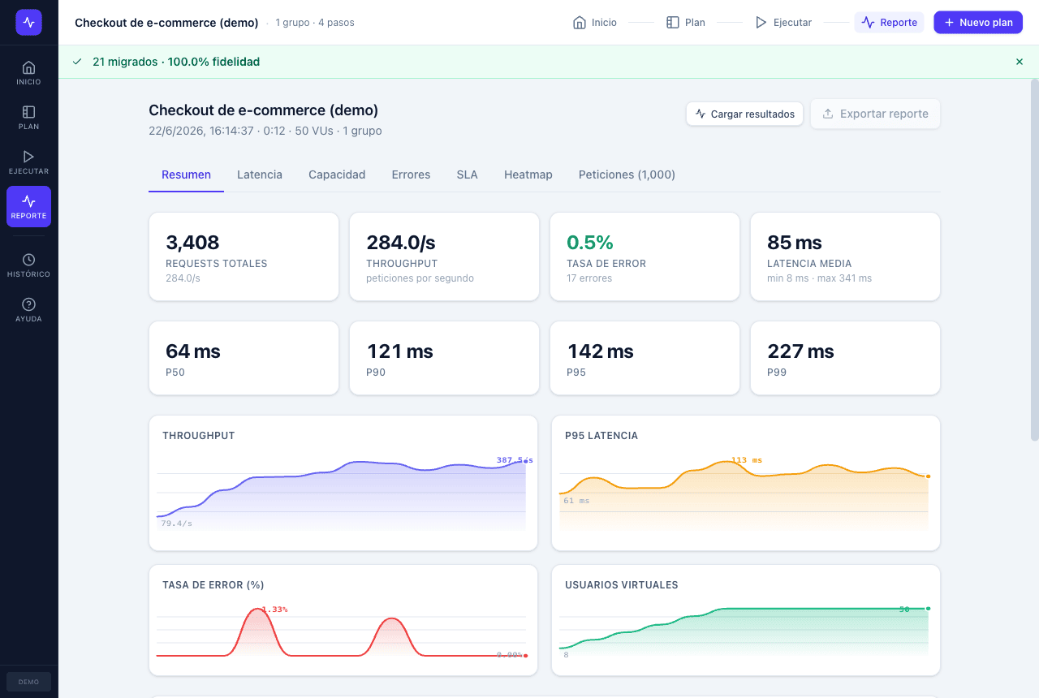
Task: Dismiss the migration success banner
Action: [x=1020, y=62]
